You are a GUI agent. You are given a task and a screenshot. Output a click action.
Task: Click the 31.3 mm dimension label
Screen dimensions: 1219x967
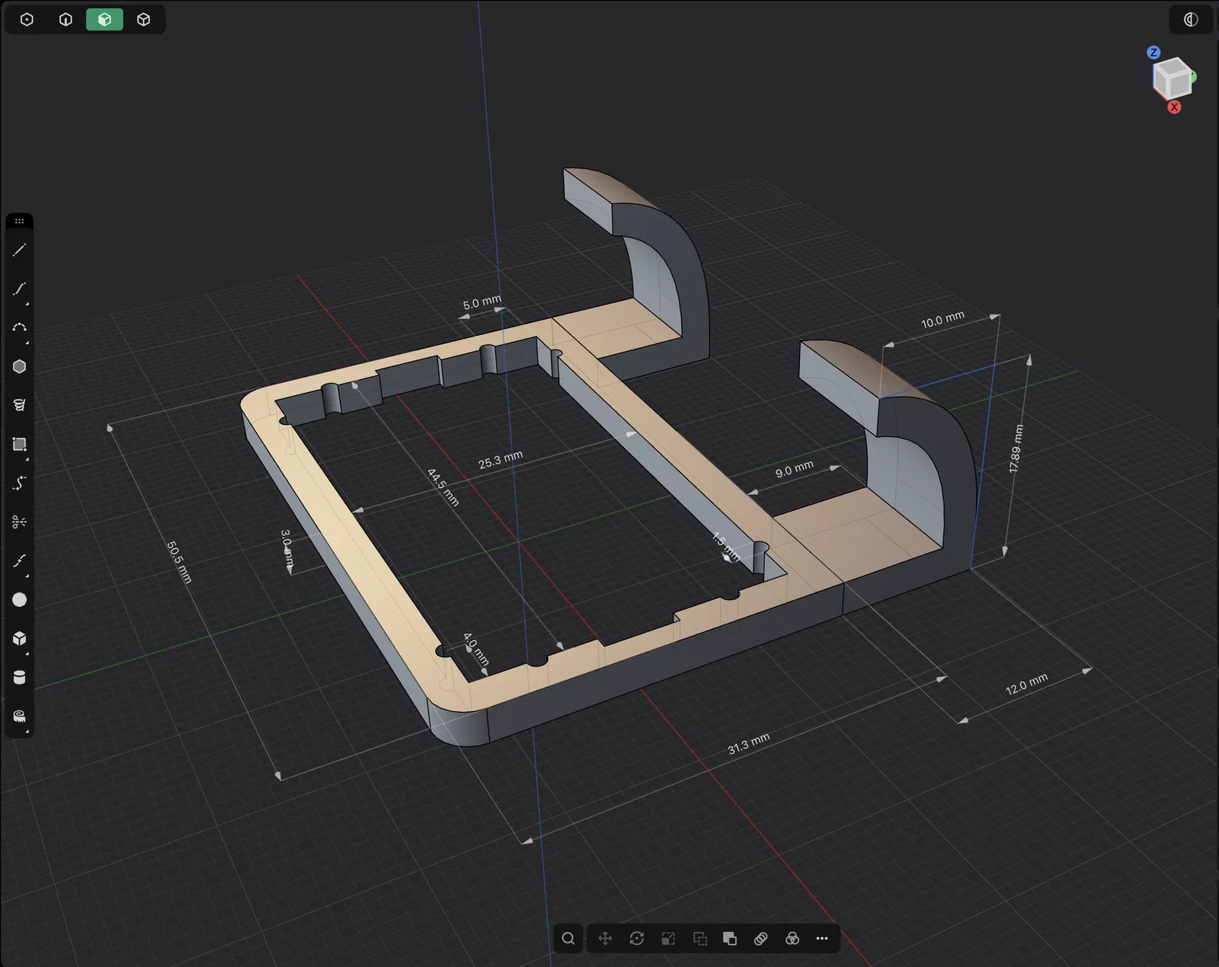pyautogui.click(x=748, y=743)
